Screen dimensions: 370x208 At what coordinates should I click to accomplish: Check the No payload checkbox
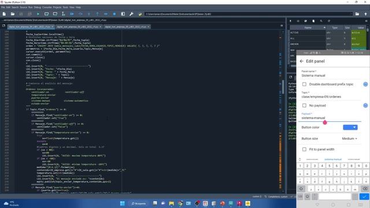click(305, 105)
